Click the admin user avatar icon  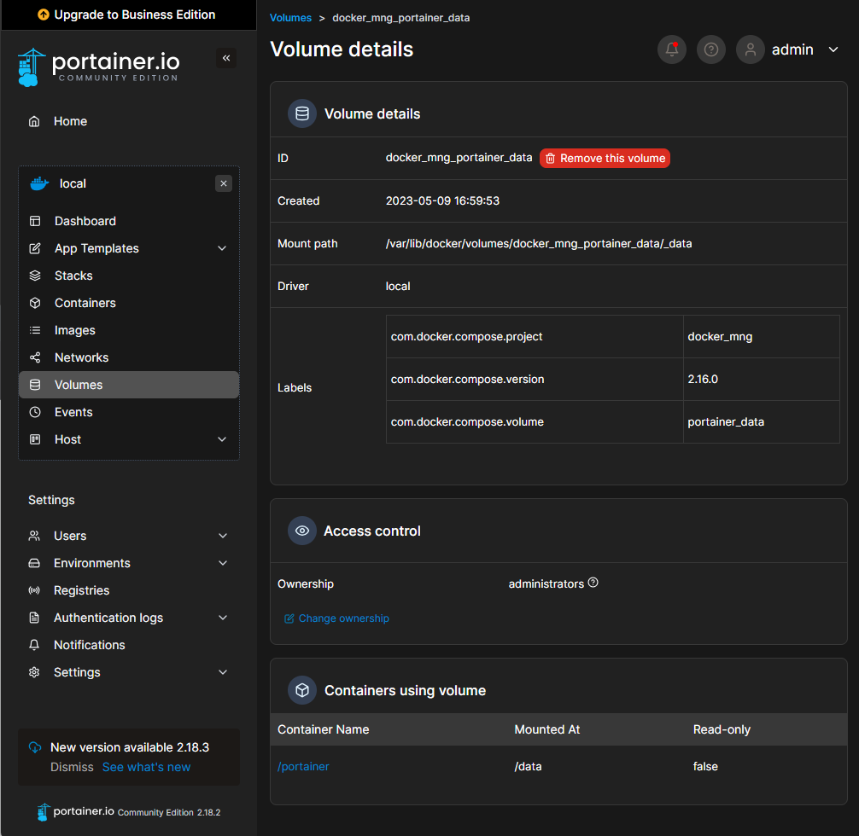[750, 49]
